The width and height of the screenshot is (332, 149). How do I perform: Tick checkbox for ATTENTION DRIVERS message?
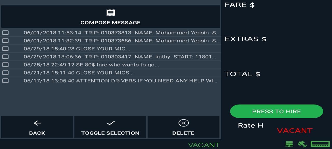tap(5, 81)
